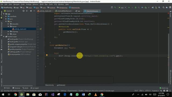This screenshot has height=97, width=172.
Task: Click the Visual Studio taskbar icon
Action: (x=52, y=95)
